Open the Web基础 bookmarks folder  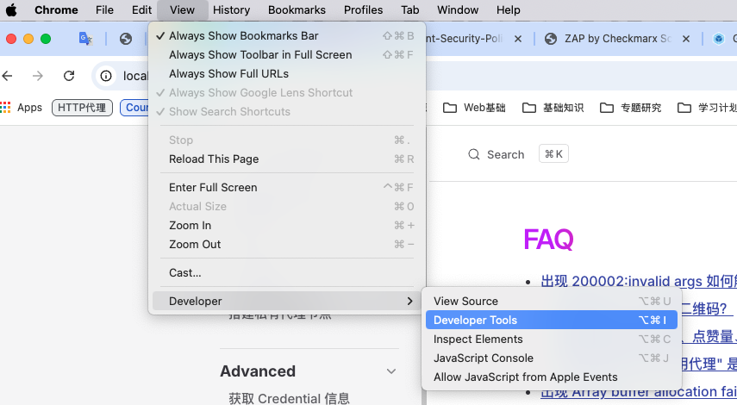pos(474,108)
